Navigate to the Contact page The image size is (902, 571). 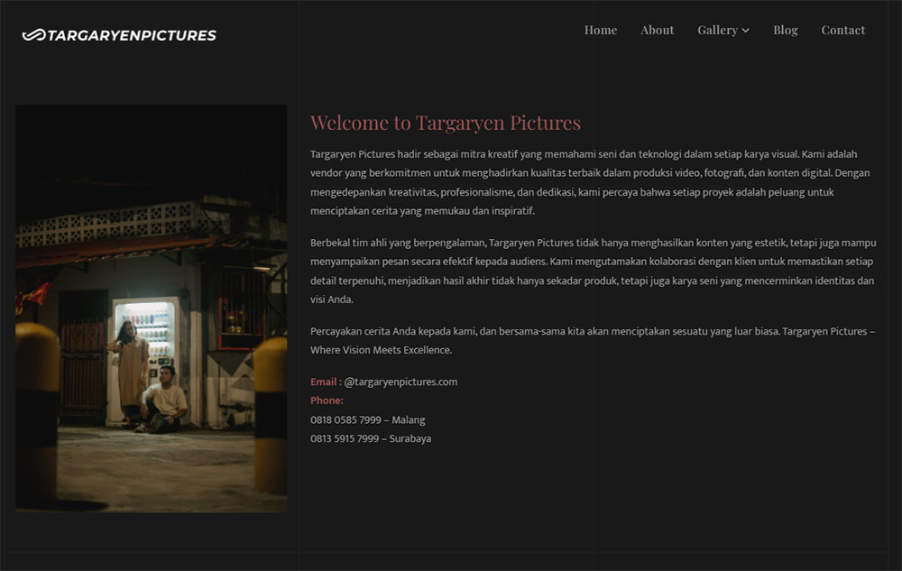pyautogui.click(x=842, y=30)
